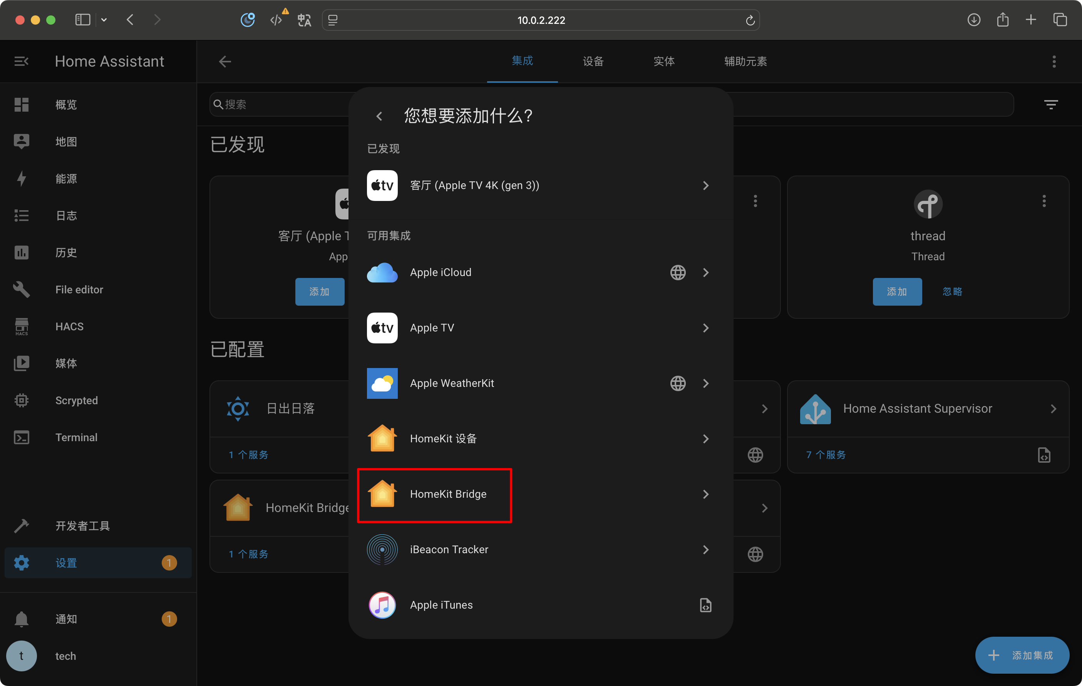Choose Apple iTunes integration
The width and height of the screenshot is (1082, 686).
coord(541,605)
